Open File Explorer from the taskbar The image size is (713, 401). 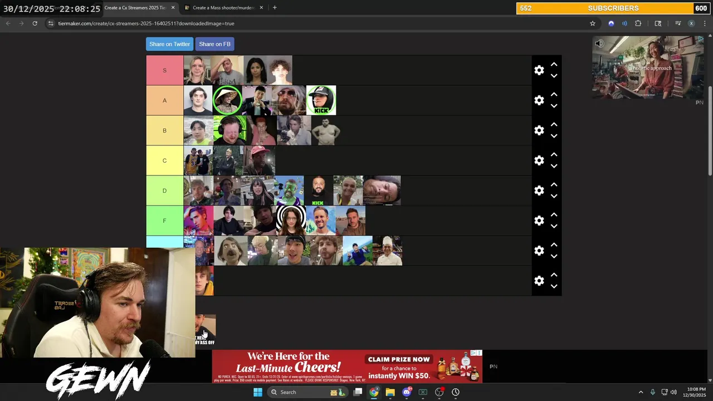(390, 392)
